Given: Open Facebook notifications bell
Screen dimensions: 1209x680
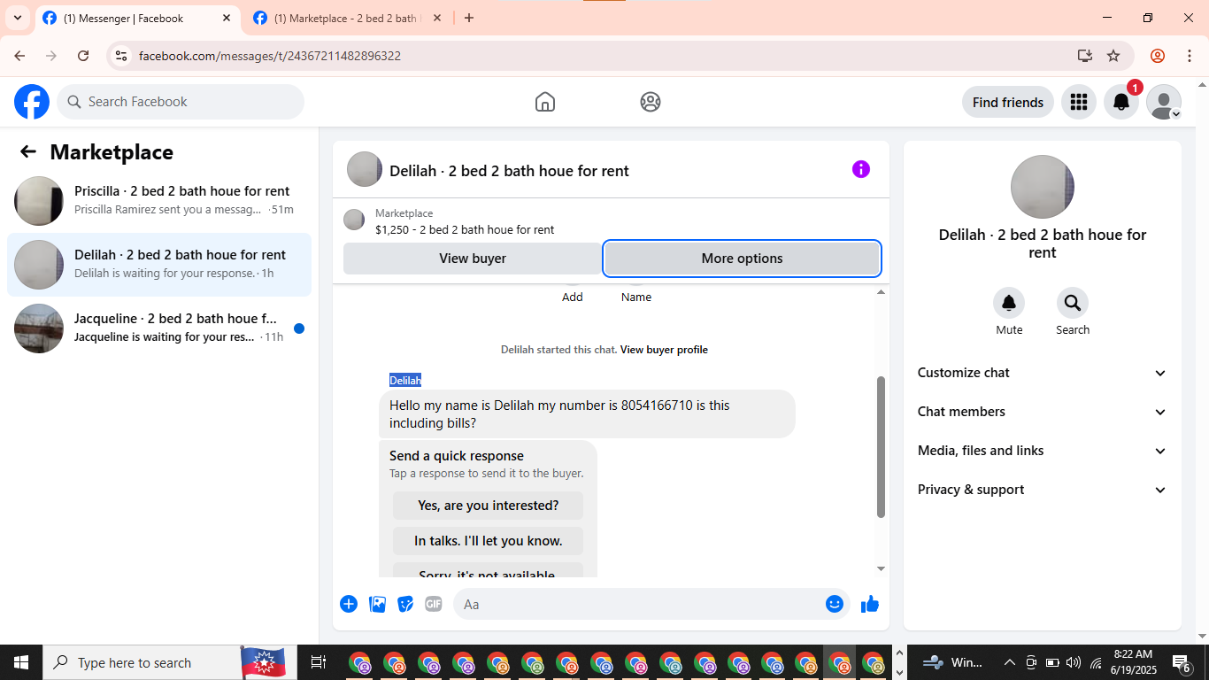Looking at the screenshot, I should pos(1120,102).
